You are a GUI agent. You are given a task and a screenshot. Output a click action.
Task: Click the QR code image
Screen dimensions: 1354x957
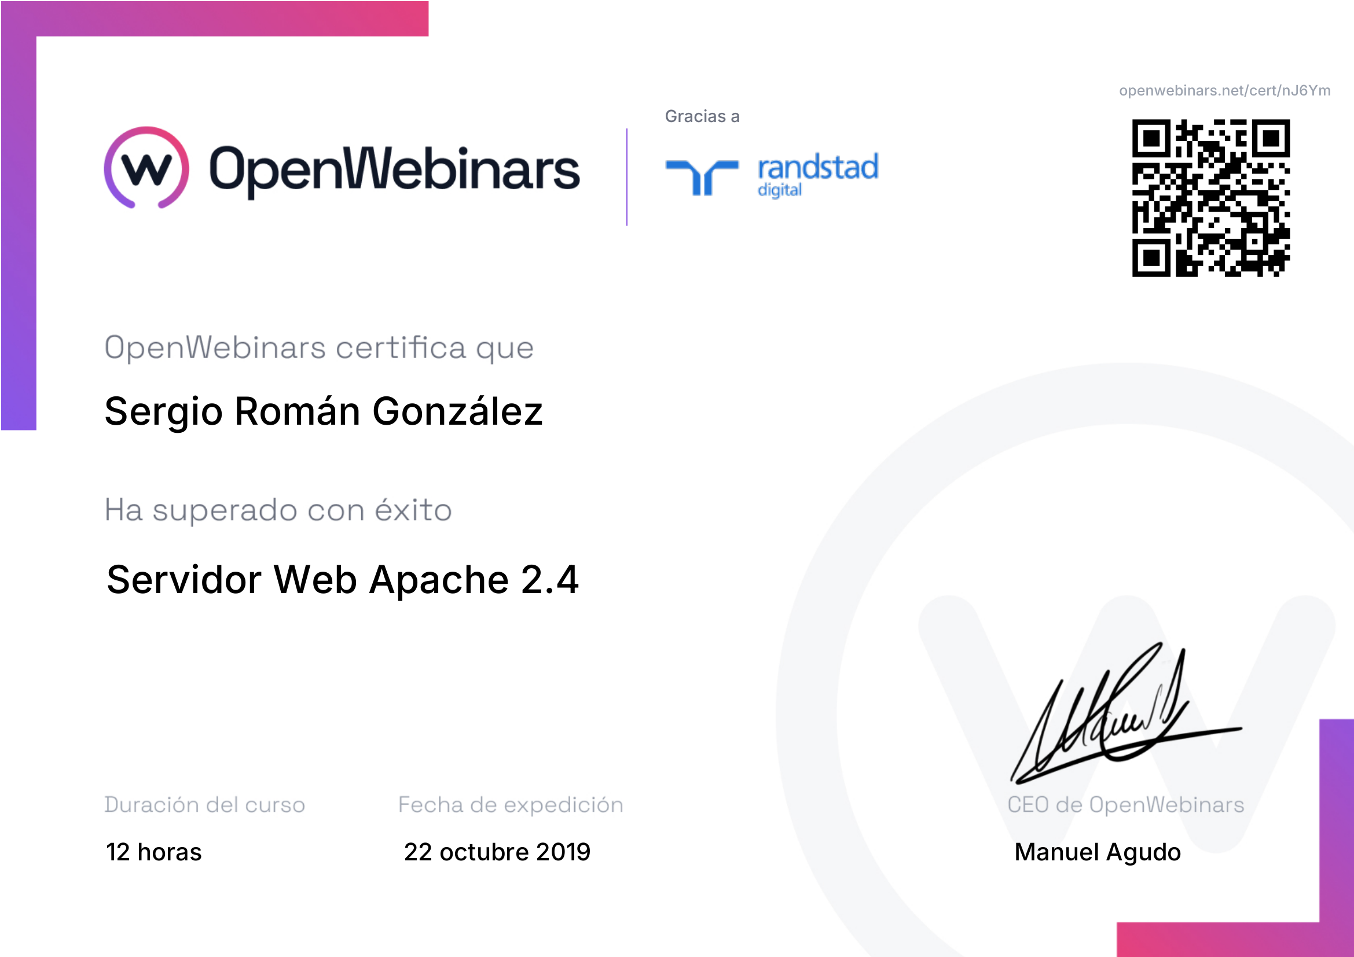click(1210, 198)
